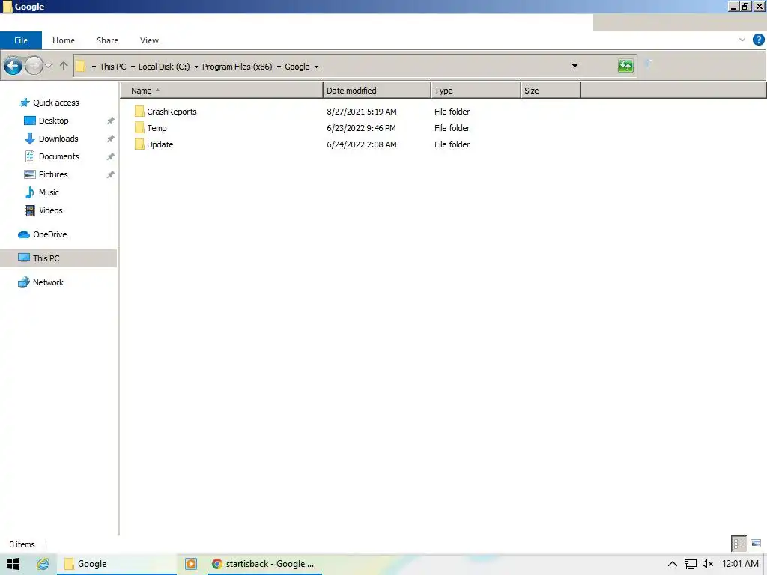Open Help question mark icon
This screenshot has width=767, height=575.
click(x=758, y=40)
